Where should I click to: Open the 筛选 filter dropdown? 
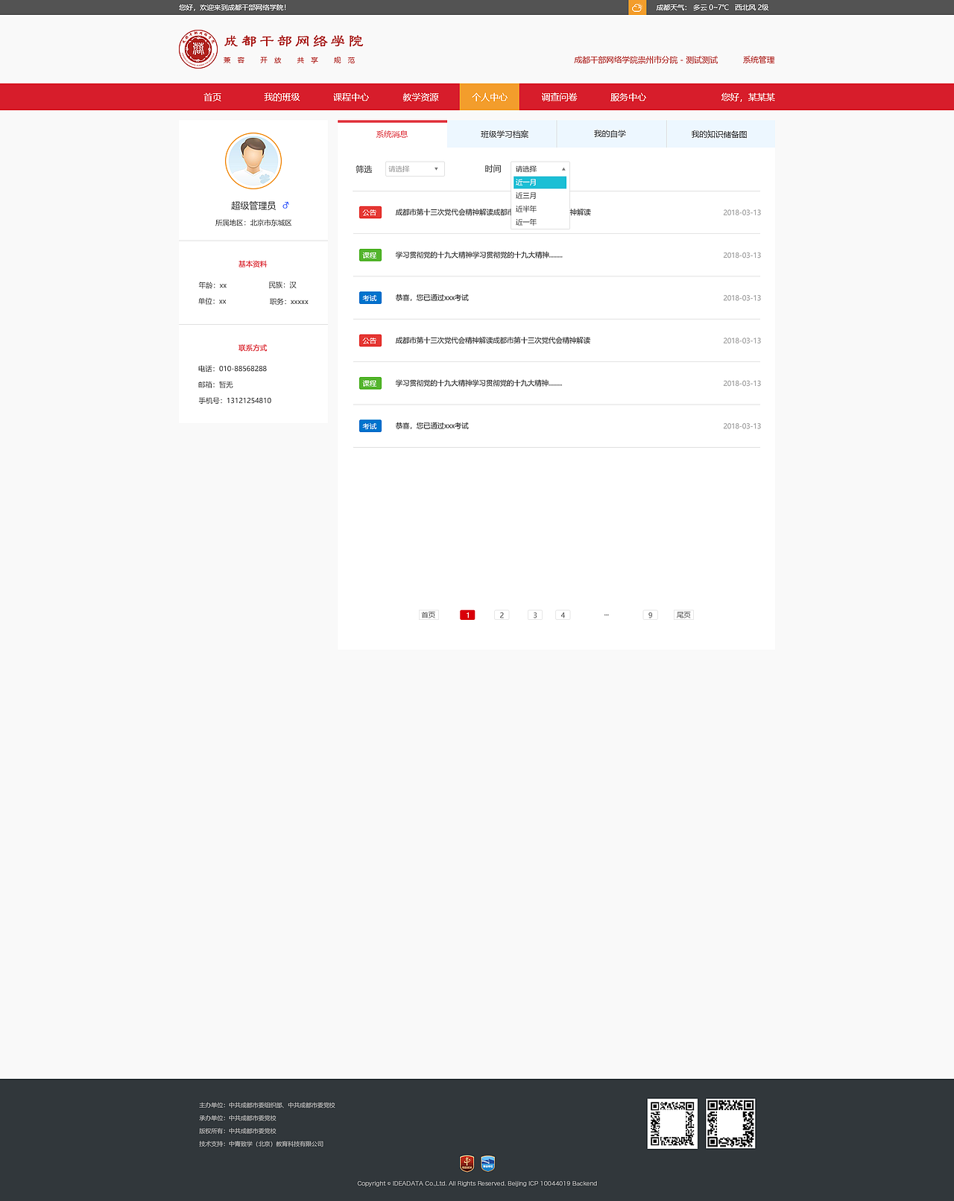(x=415, y=169)
